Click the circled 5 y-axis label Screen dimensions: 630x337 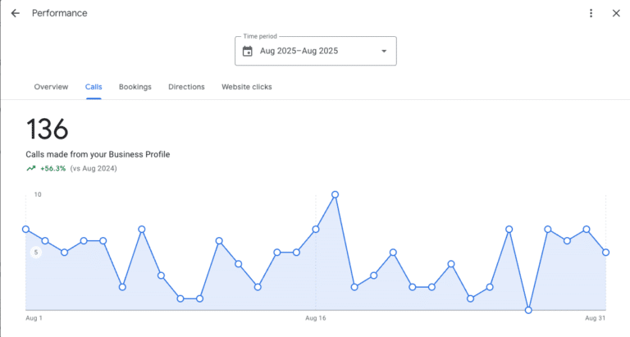35,253
